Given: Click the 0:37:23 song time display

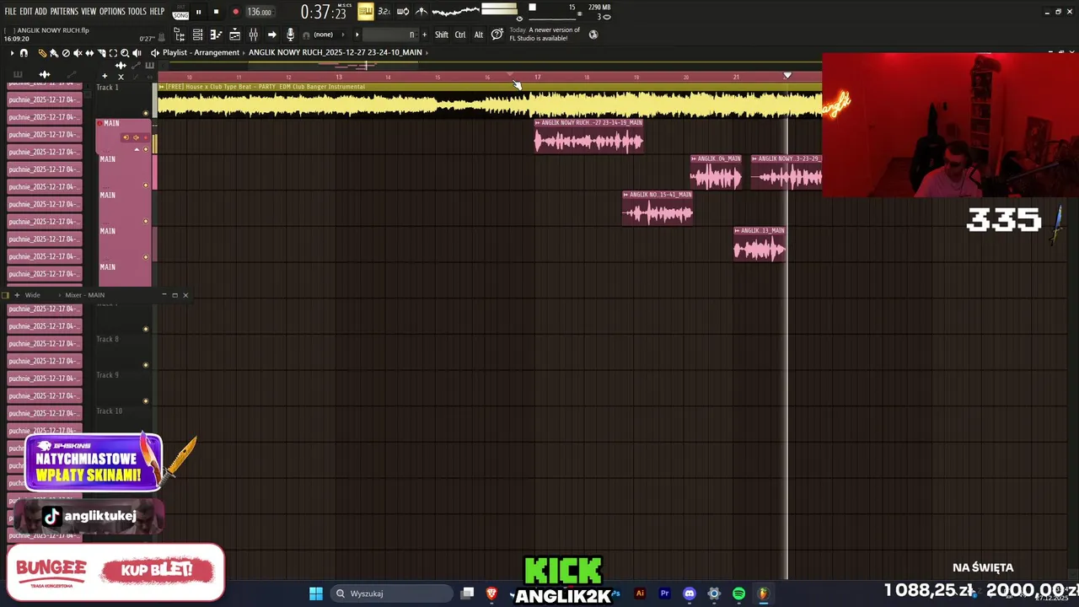Looking at the screenshot, I should [x=324, y=13].
